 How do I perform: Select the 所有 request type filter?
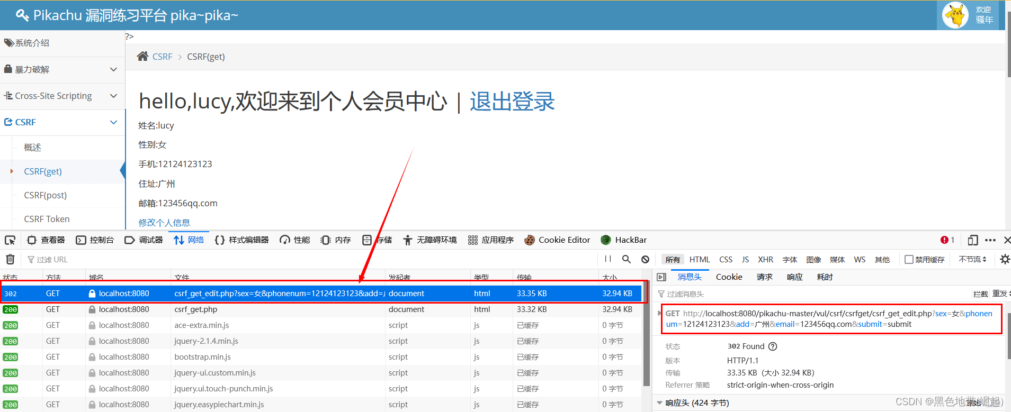(673, 260)
